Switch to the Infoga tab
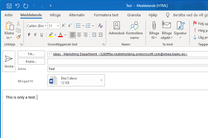This screenshot has height=138, width=208. click(55, 15)
